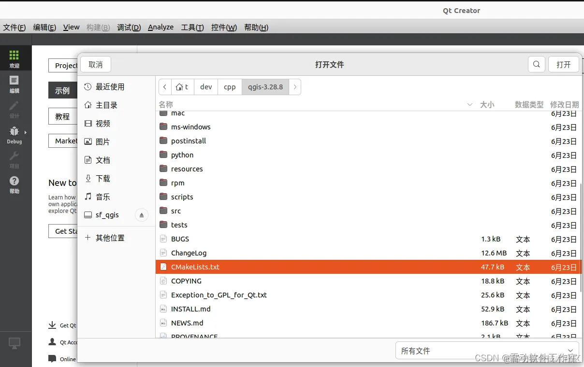Viewport: 584px width, 367px height.
Task: Go to Home (主目录) in places sidebar
Action: point(117,105)
